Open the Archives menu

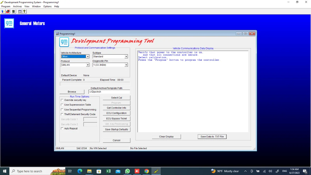[17, 6]
